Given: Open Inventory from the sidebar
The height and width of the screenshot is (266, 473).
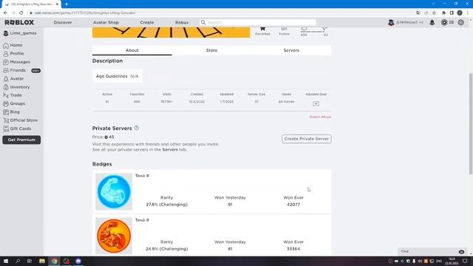Looking at the screenshot, I should coord(20,87).
